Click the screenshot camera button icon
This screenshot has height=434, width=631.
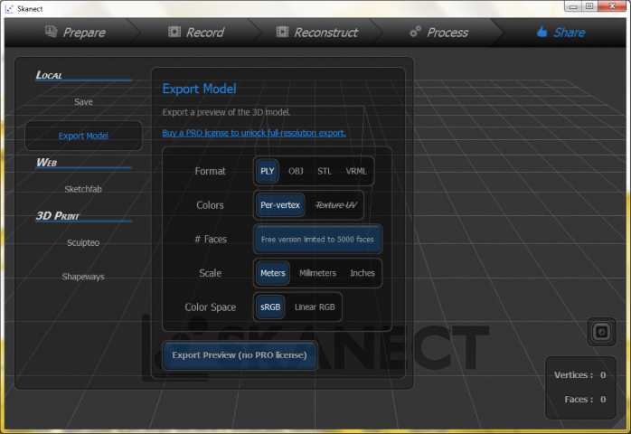coord(601,332)
